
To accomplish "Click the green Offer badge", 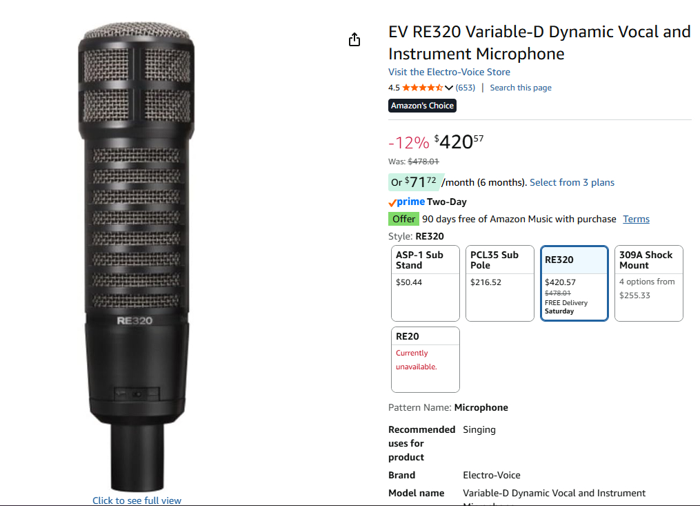I will [403, 219].
